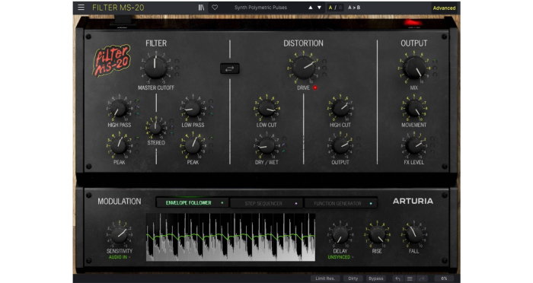This screenshot has height=283, width=533.
Task: Like preset with the heart icon
Action: (x=215, y=8)
